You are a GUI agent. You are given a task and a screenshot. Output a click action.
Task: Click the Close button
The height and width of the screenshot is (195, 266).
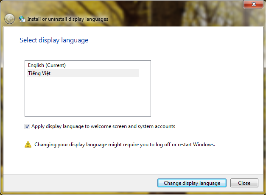[x=244, y=183]
